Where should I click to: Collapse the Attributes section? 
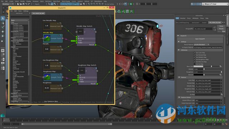(179, 50)
